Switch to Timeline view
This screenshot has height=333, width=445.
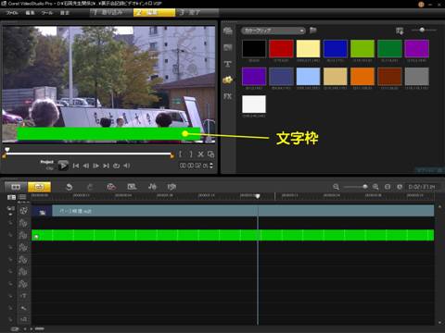[39, 187]
